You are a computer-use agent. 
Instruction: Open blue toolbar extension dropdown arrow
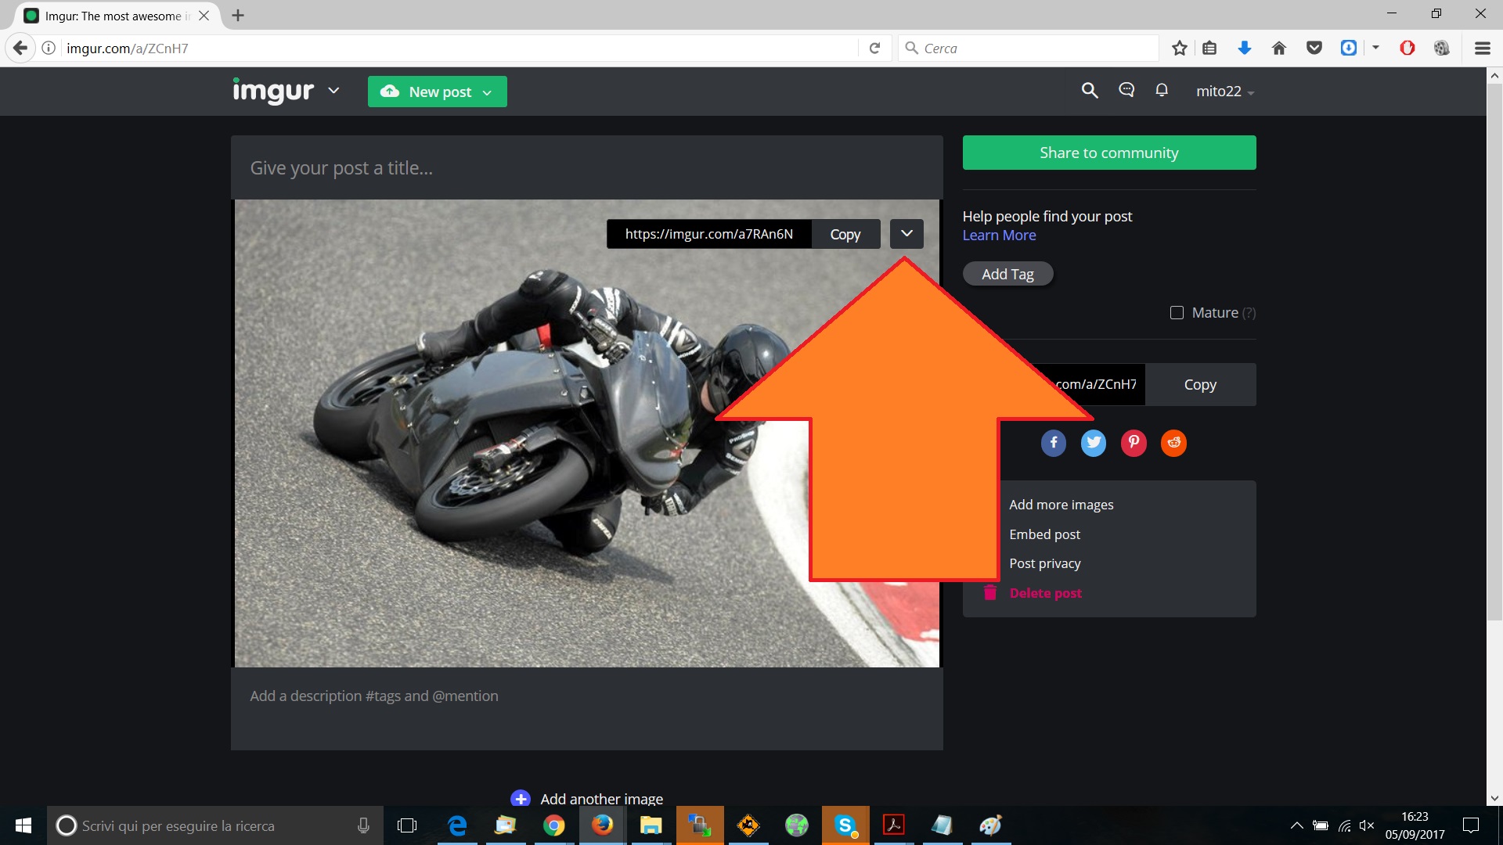1375,48
